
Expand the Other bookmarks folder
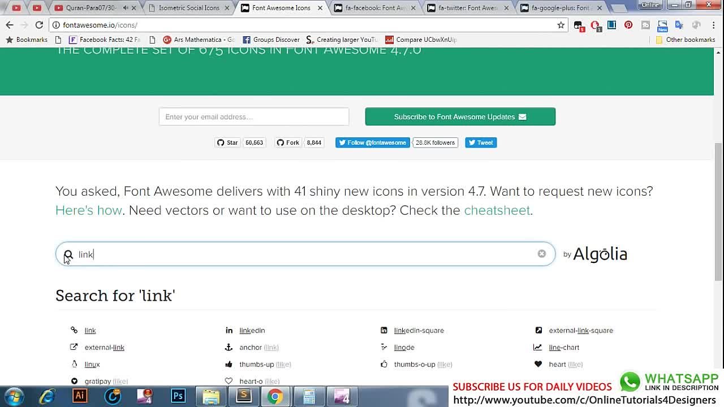(685, 40)
